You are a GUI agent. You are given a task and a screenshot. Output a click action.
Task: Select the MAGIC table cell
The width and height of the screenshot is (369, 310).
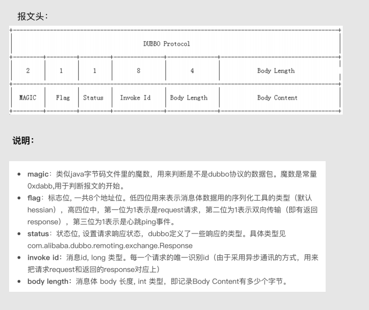[28, 97]
